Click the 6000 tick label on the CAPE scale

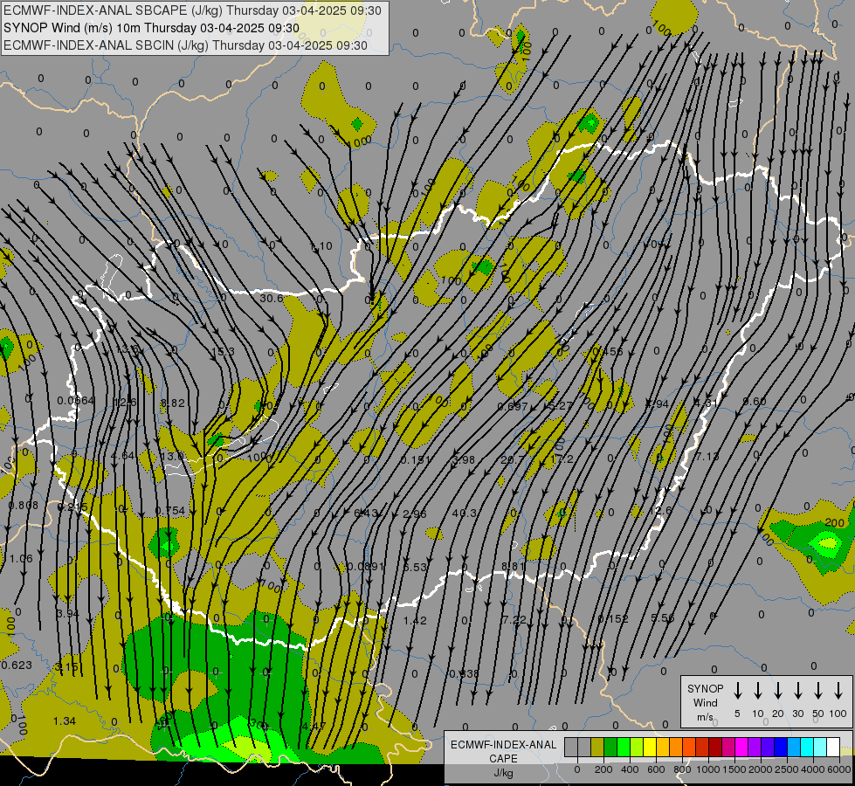point(838,769)
